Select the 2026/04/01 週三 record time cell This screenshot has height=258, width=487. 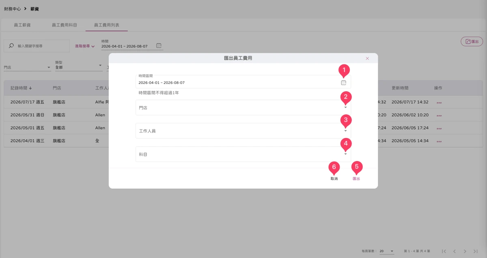pyautogui.click(x=27, y=141)
